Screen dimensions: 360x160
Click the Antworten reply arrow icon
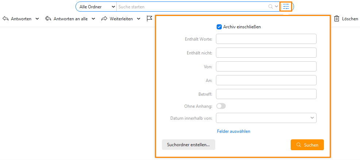pos(5,19)
